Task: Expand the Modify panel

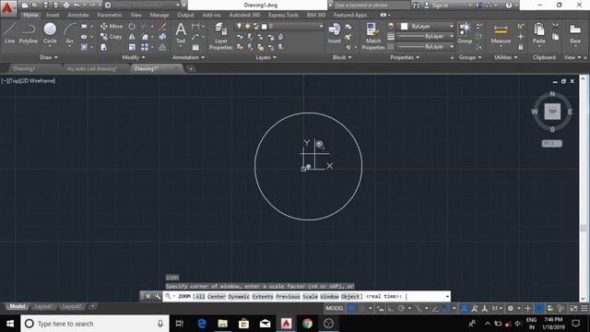Action: (x=134, y=57)
